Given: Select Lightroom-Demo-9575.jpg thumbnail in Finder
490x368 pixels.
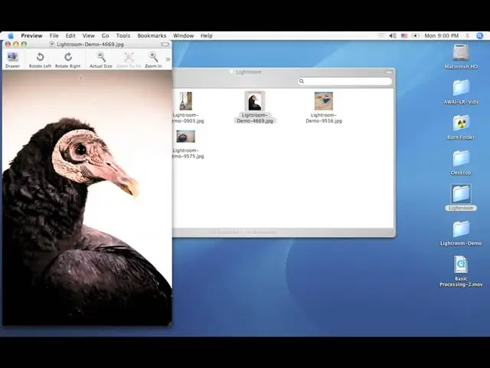Looking at the screenshot, I should [x=185, y=136].
